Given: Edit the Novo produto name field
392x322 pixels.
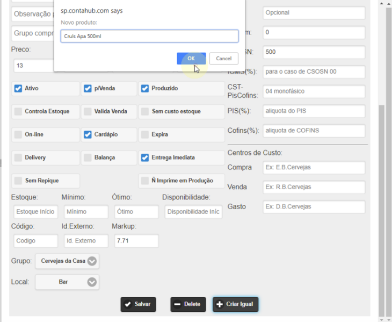Looking at the screenshot, I should pos(149,36).
